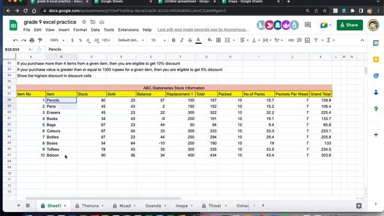
Task: Open horizontal align dropdown
Action: (244, 40)
